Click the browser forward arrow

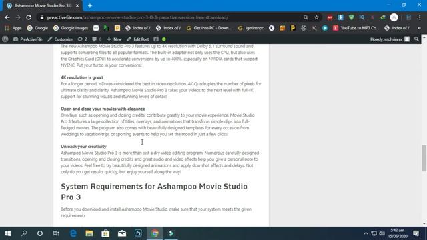pos(18,17)
